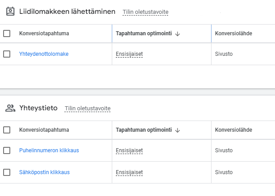Click sort arrow in Yhteystieto table header
Screen dimensions: 275x196
[178, 130]
